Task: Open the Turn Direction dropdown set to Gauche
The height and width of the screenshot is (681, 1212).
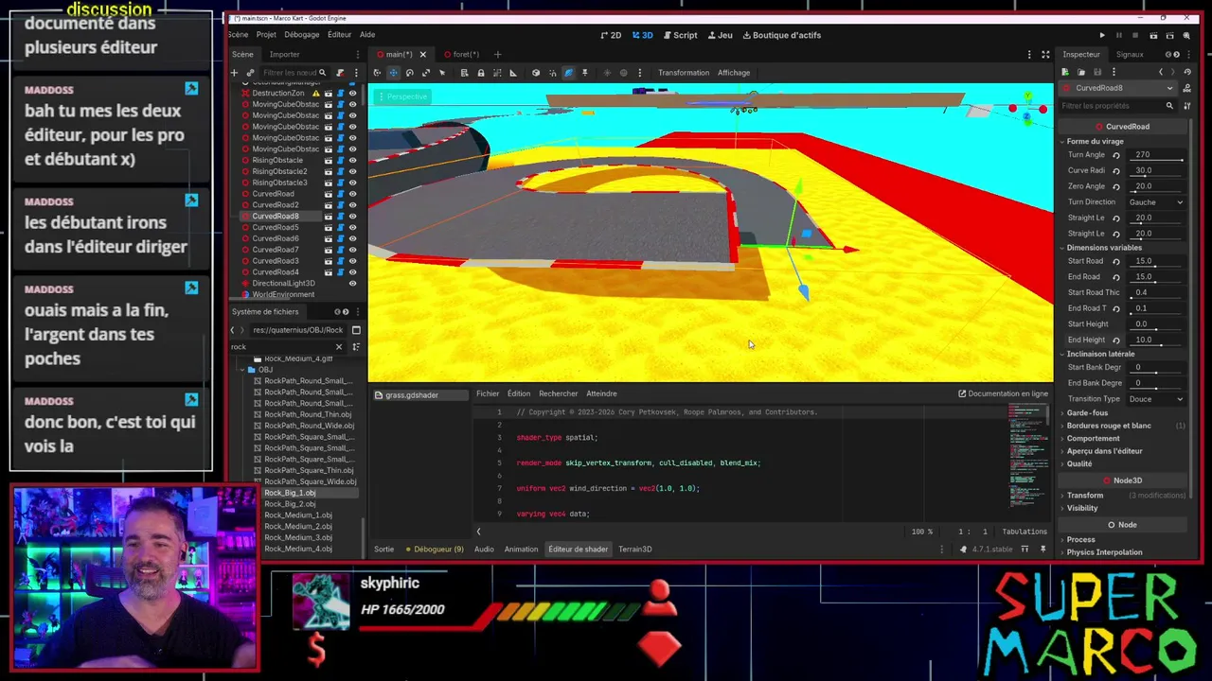Action: pos(1156,202)
